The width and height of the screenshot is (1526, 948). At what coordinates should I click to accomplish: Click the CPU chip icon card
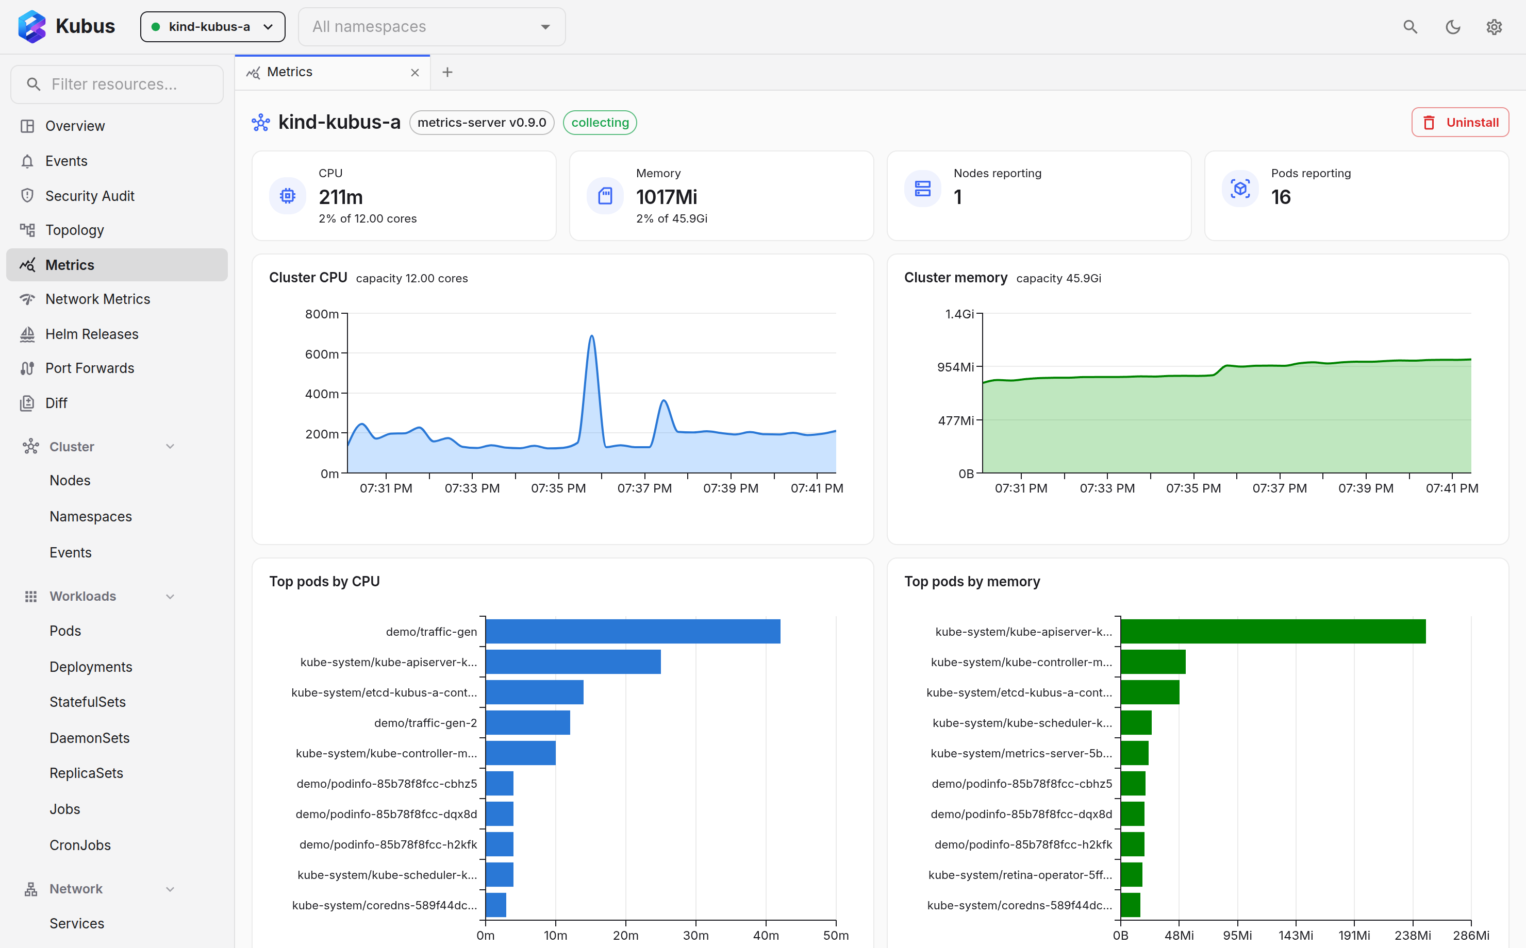pyautogui.click(x=287, y=196)
